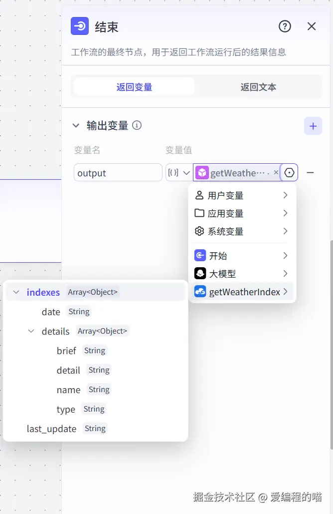Screen dimensions: 333x514
Task: Click the variable selector hexagon icon
Action: click(289, 172)
